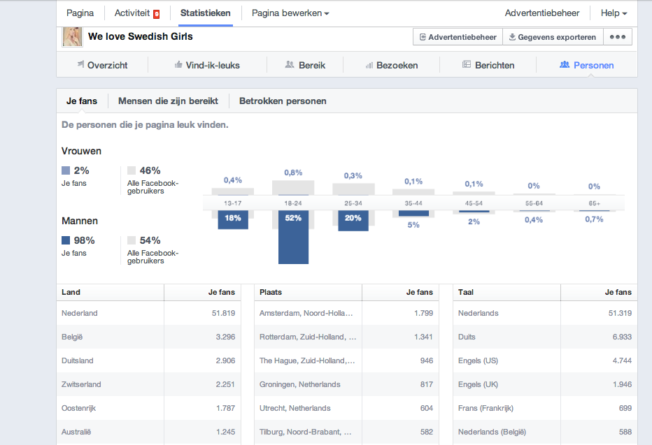
Task: Click the 65+ age group label
Action: [x=594, y=203]
